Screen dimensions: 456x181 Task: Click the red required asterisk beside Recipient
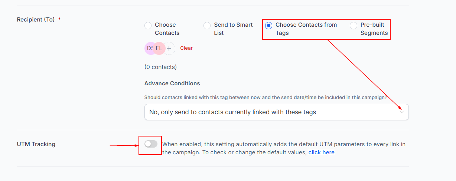[x=59, y=19]
